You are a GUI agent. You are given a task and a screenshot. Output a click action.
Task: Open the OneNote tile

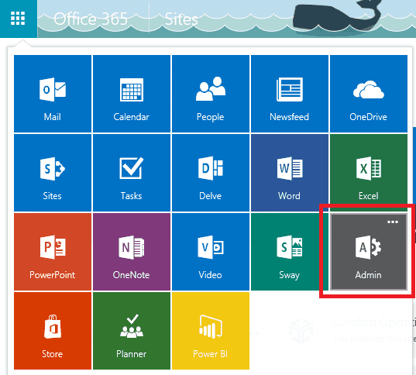click(x=132, y=252)
